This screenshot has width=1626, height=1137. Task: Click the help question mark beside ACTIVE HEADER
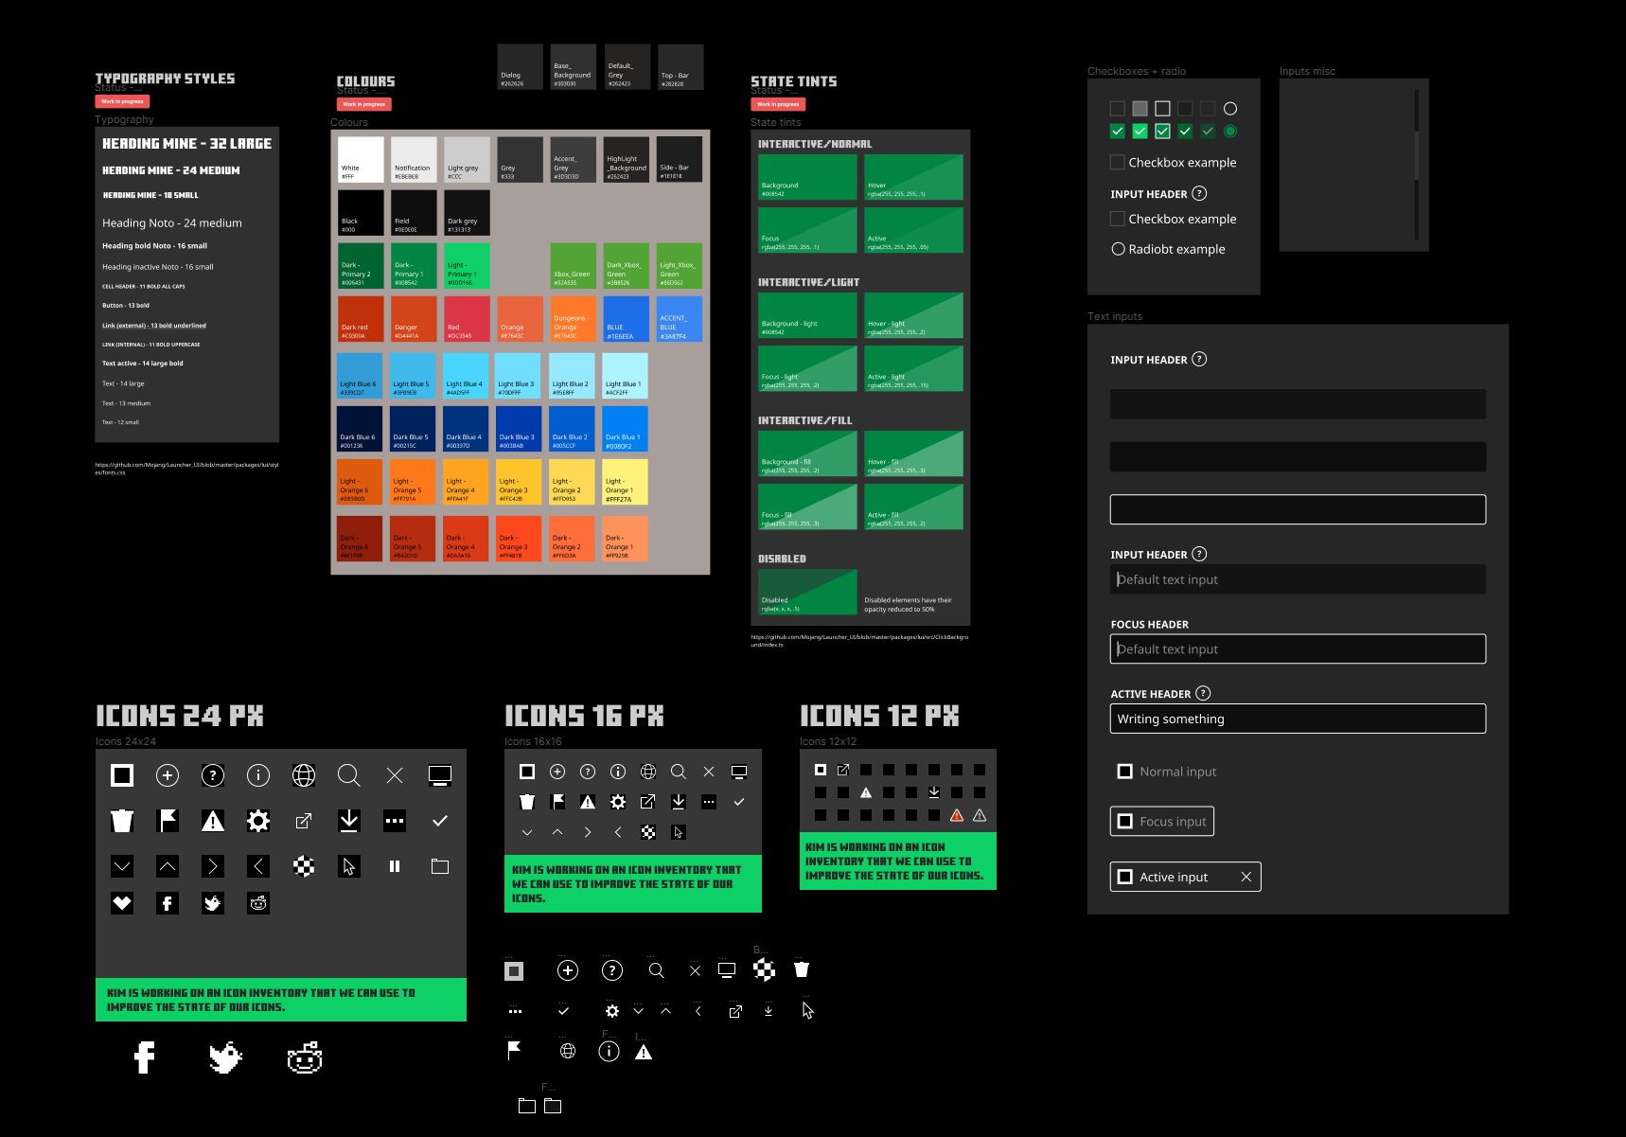pos(1203,693)
